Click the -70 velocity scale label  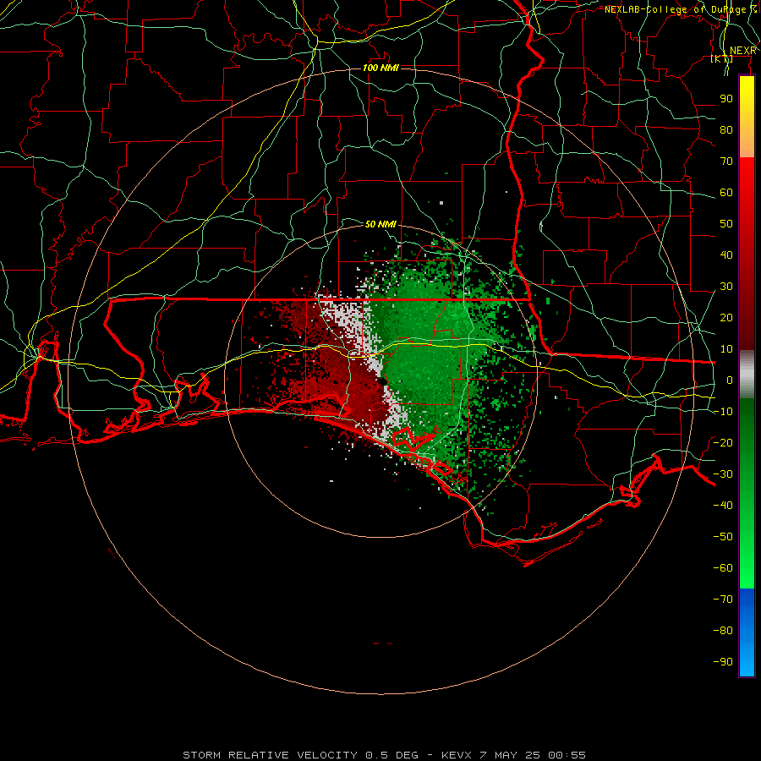pyautogui.click(x=723, y=599)
